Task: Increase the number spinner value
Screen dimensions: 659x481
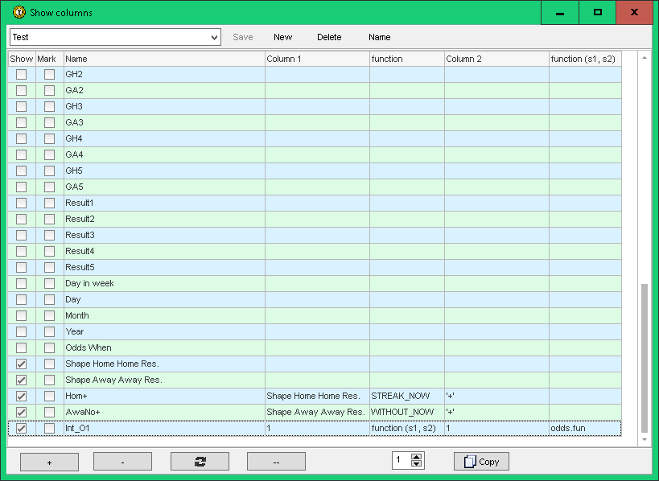Action: [x=416, y=457]
